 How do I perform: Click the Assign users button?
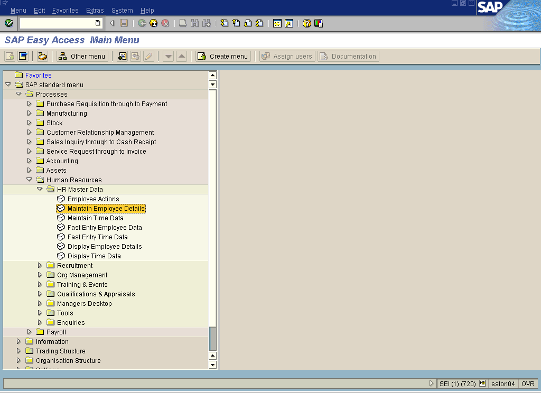click(287, 56)
